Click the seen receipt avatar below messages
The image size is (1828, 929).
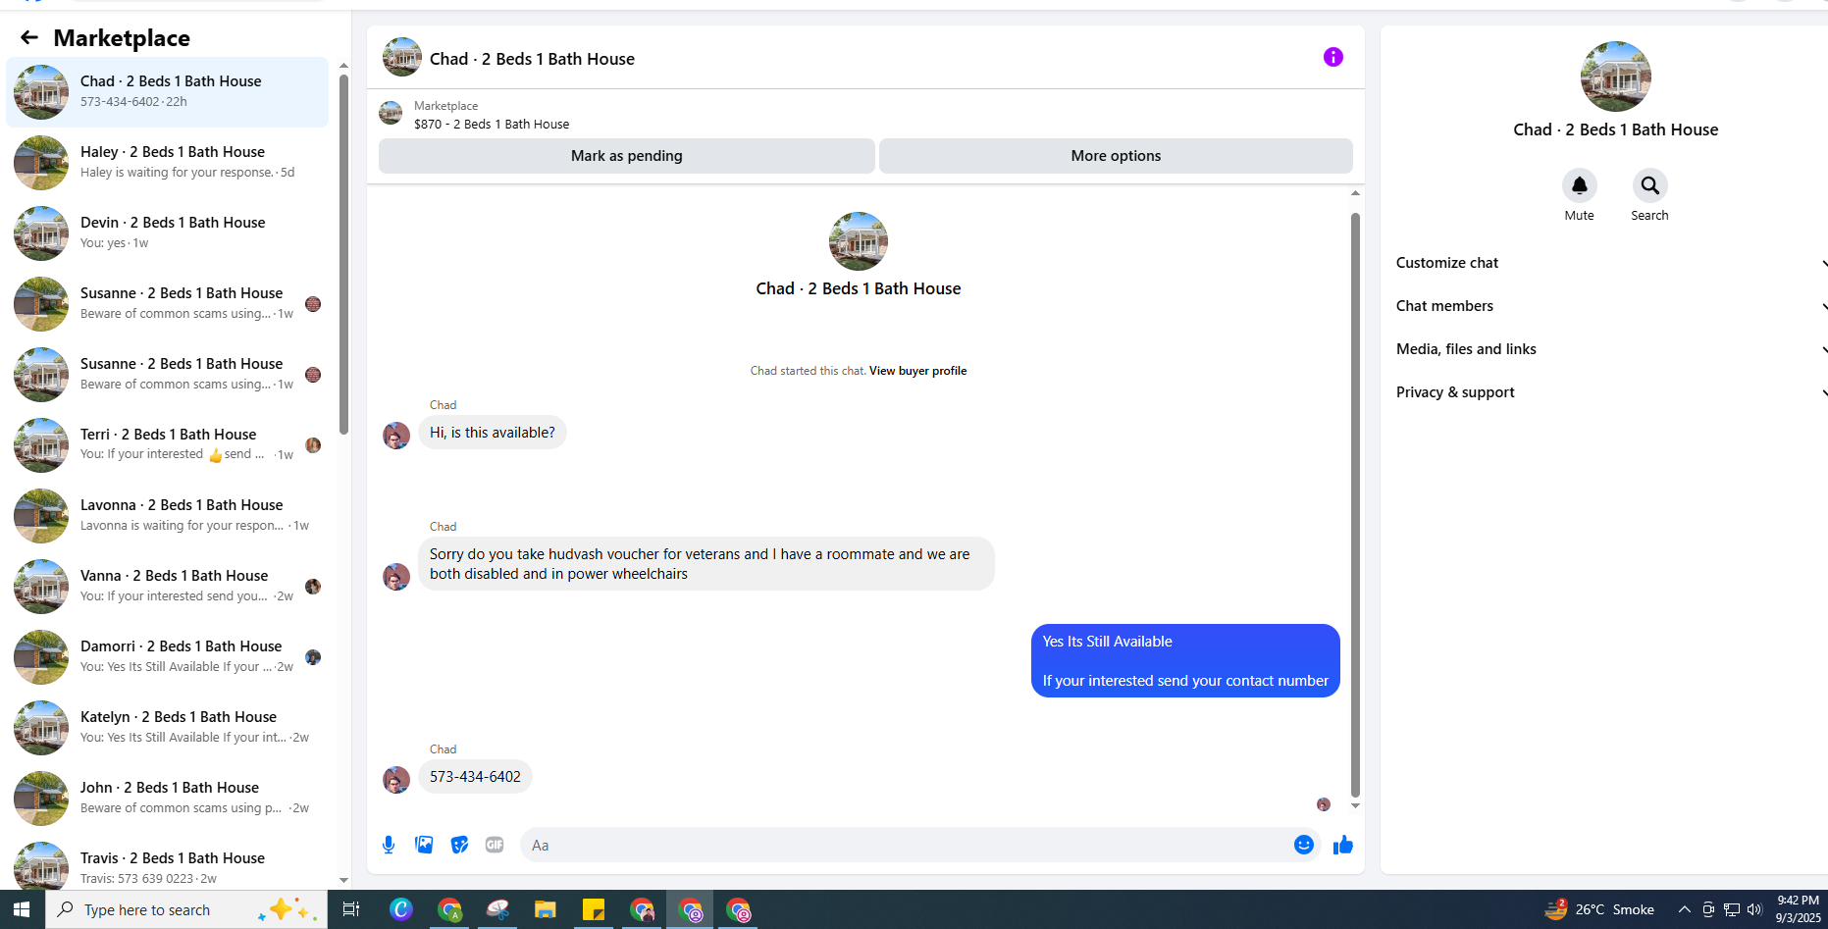(1324, 804)
